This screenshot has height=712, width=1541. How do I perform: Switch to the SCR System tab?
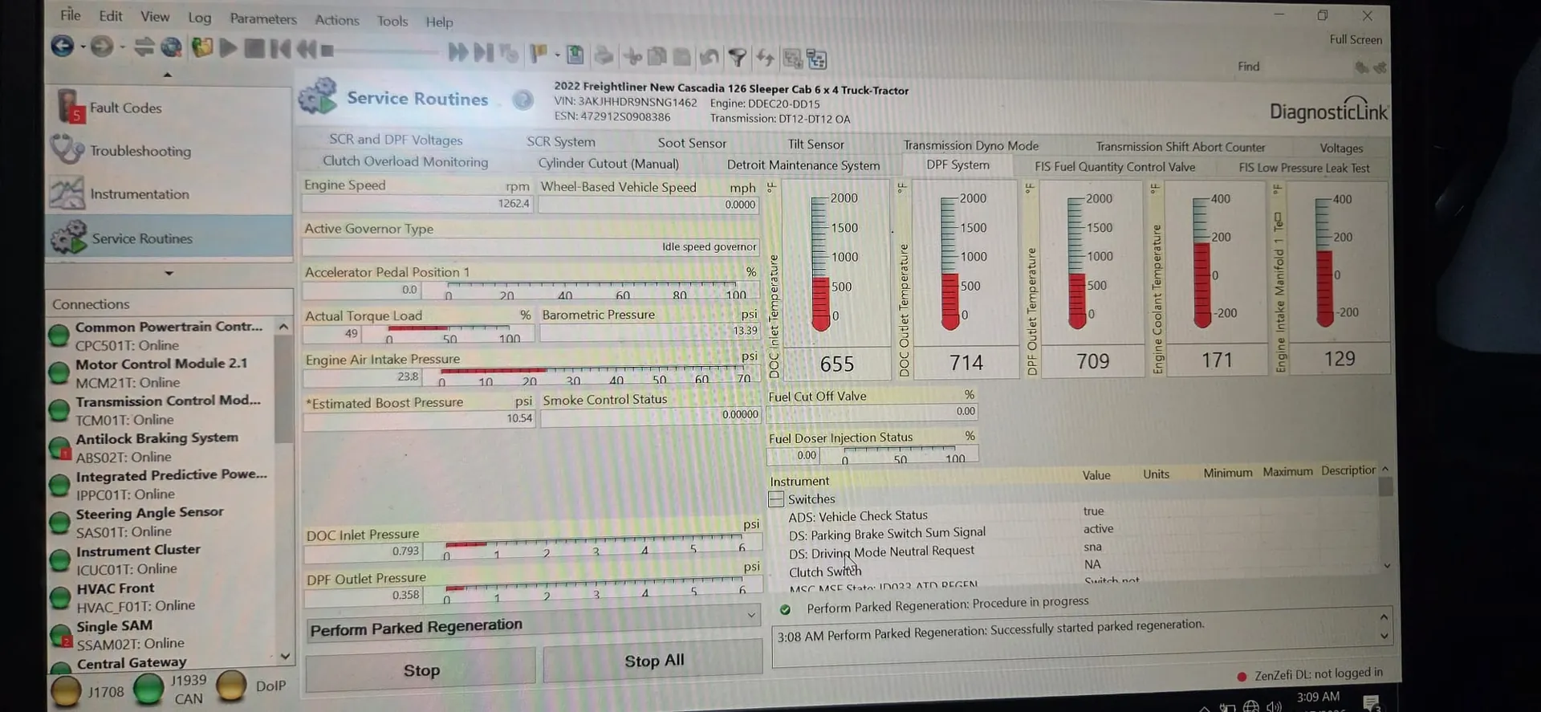[x=561, y=141]
